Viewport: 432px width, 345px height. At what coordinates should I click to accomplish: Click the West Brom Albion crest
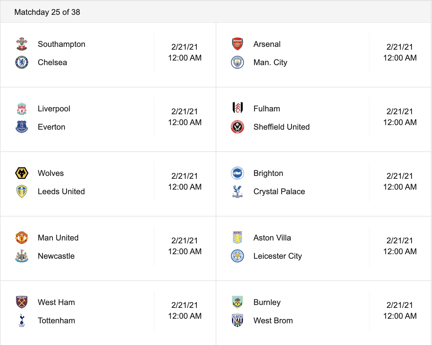coord(237,320)
